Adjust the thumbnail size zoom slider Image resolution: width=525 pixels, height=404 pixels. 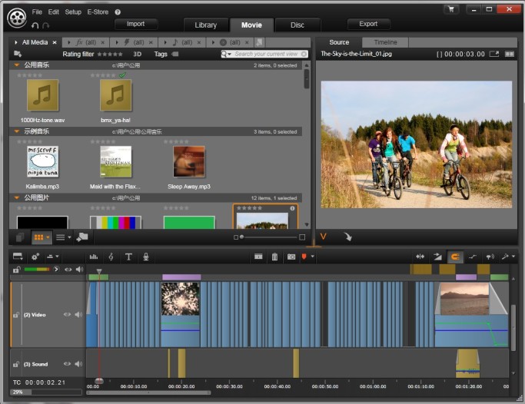242,237
